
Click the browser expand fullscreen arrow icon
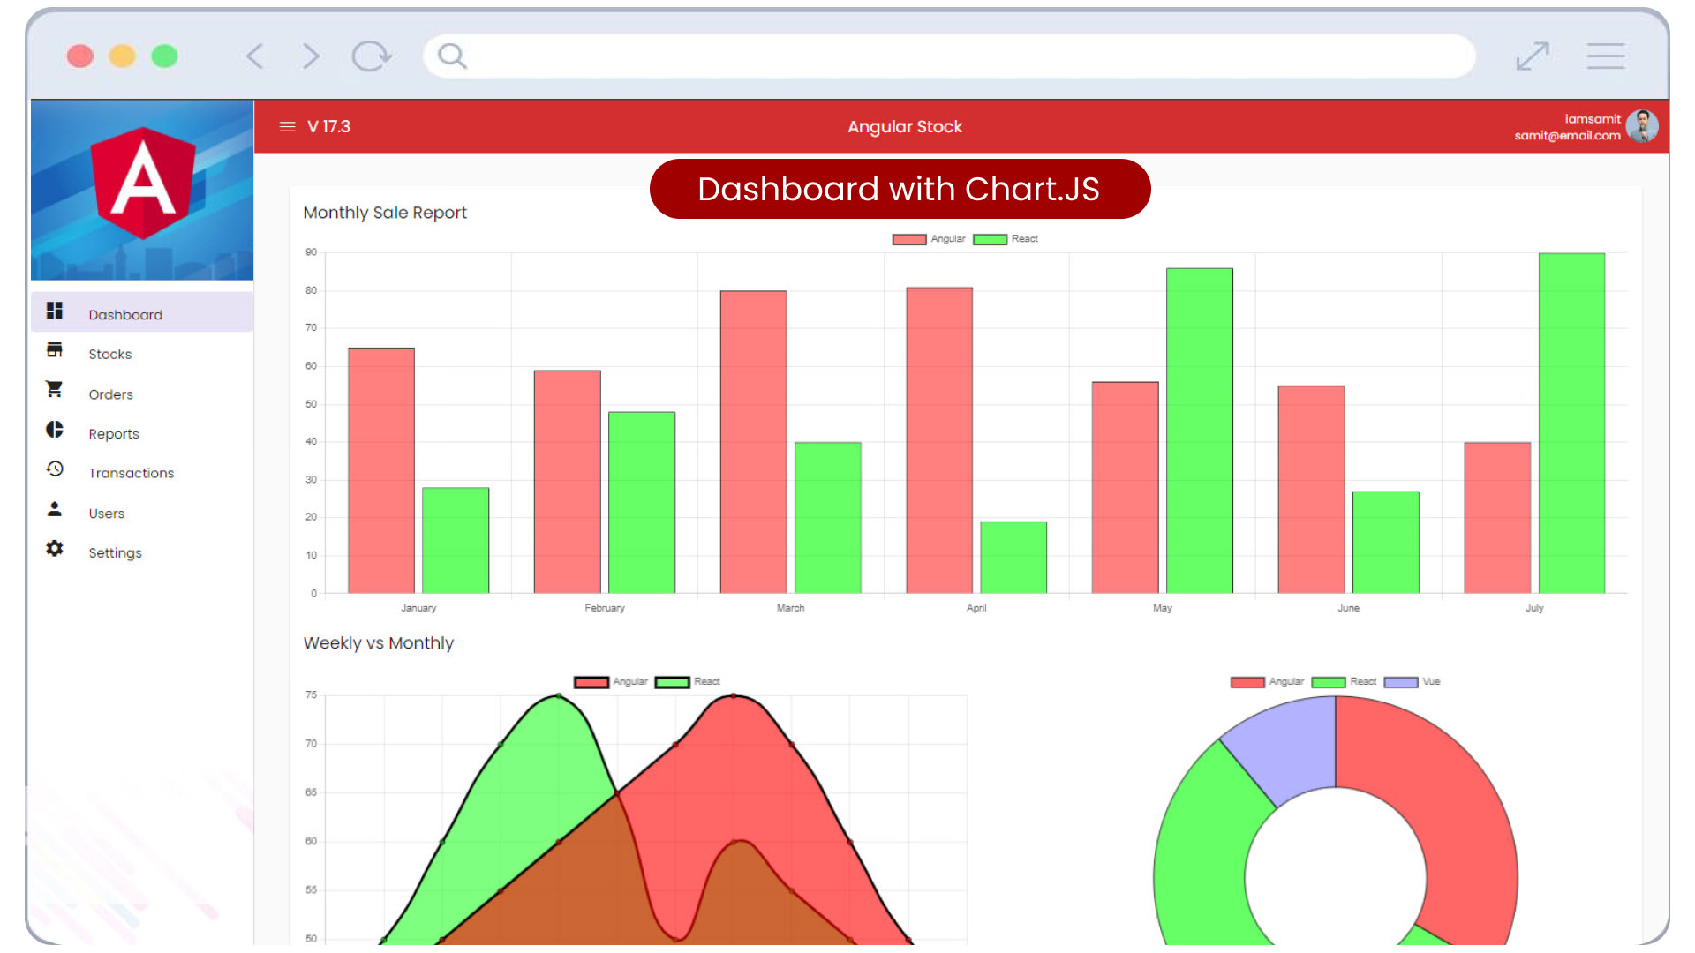point(1533,56)
